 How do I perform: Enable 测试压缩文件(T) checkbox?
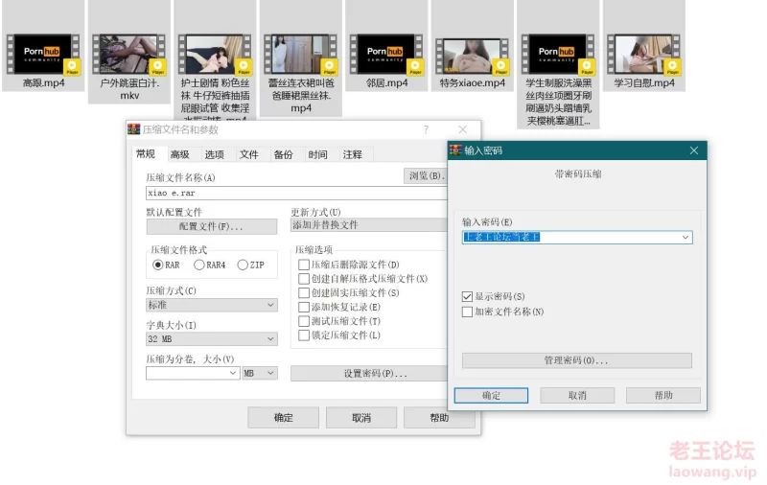(x=304, y=321)
